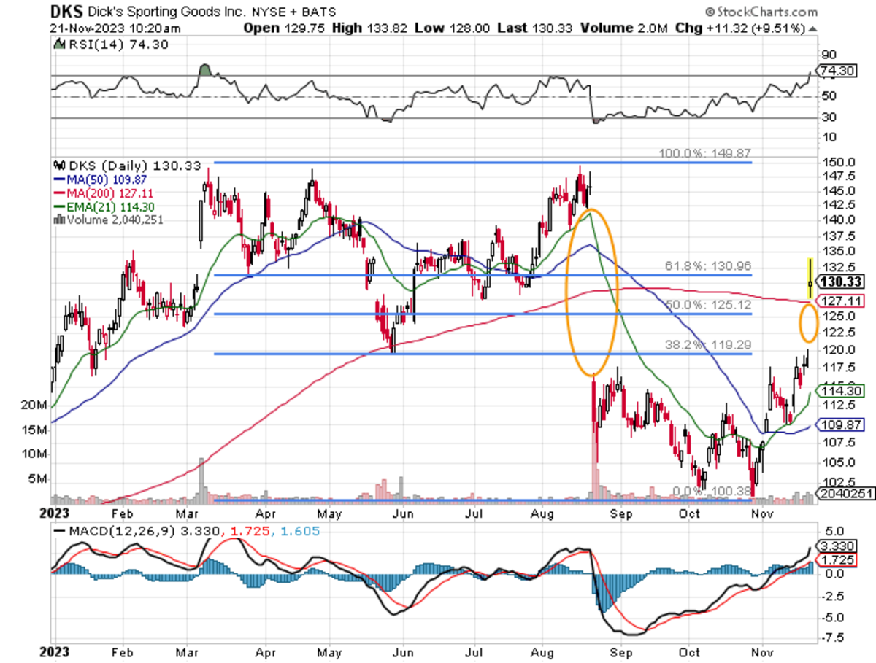Click the large orange gap-down ellipse
The width and height of the screenshot is (876, 663).
(x=591, y=292)
